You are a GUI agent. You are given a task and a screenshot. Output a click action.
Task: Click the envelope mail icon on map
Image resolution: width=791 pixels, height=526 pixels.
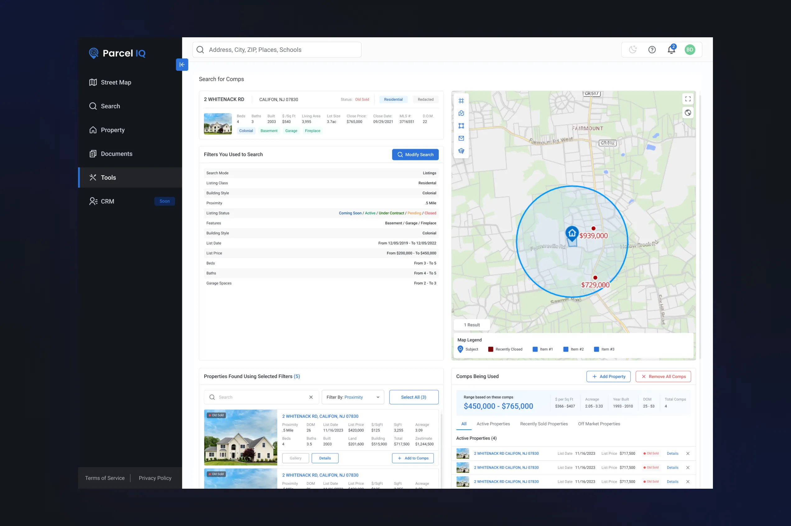pyautogui.click(x=461, y=138)
